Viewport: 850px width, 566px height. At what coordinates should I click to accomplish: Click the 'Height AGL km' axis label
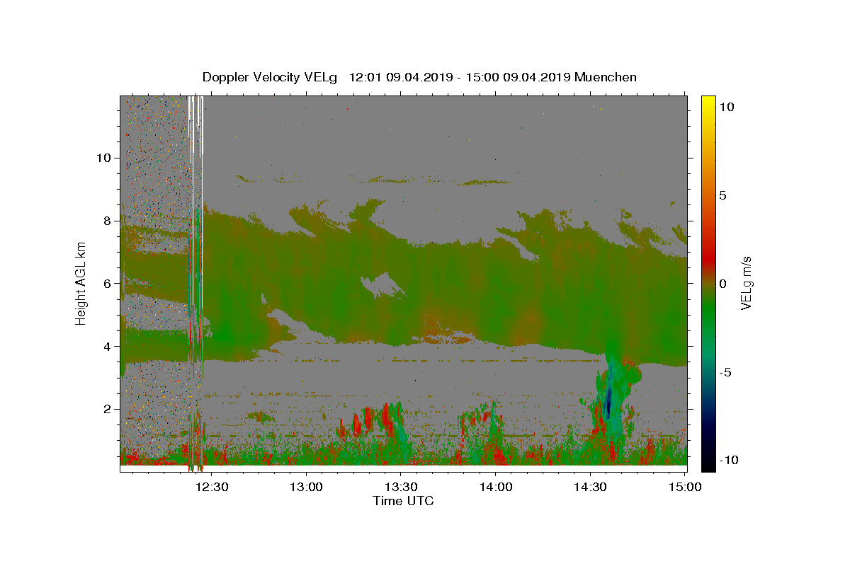pyautogui.click(x=81, y=283)
